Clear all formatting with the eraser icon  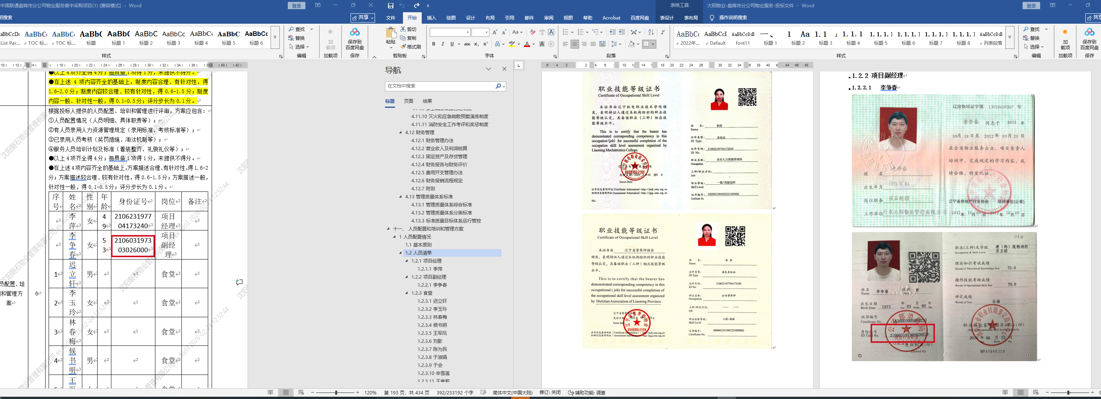tap(533, 32)
